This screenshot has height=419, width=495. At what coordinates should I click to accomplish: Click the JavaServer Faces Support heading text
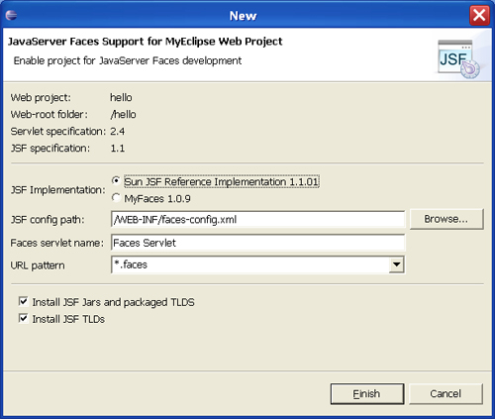pyautogui.click(x=146, y=42)
